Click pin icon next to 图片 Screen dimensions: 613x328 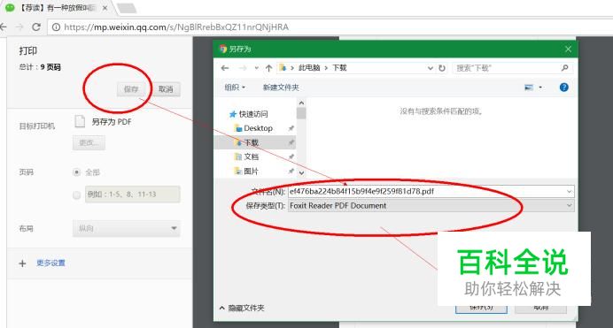(291, 172)
